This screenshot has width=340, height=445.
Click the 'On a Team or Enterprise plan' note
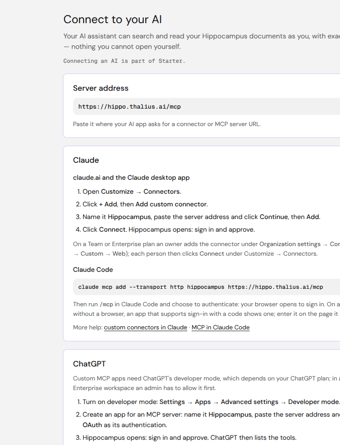point(207,249)
